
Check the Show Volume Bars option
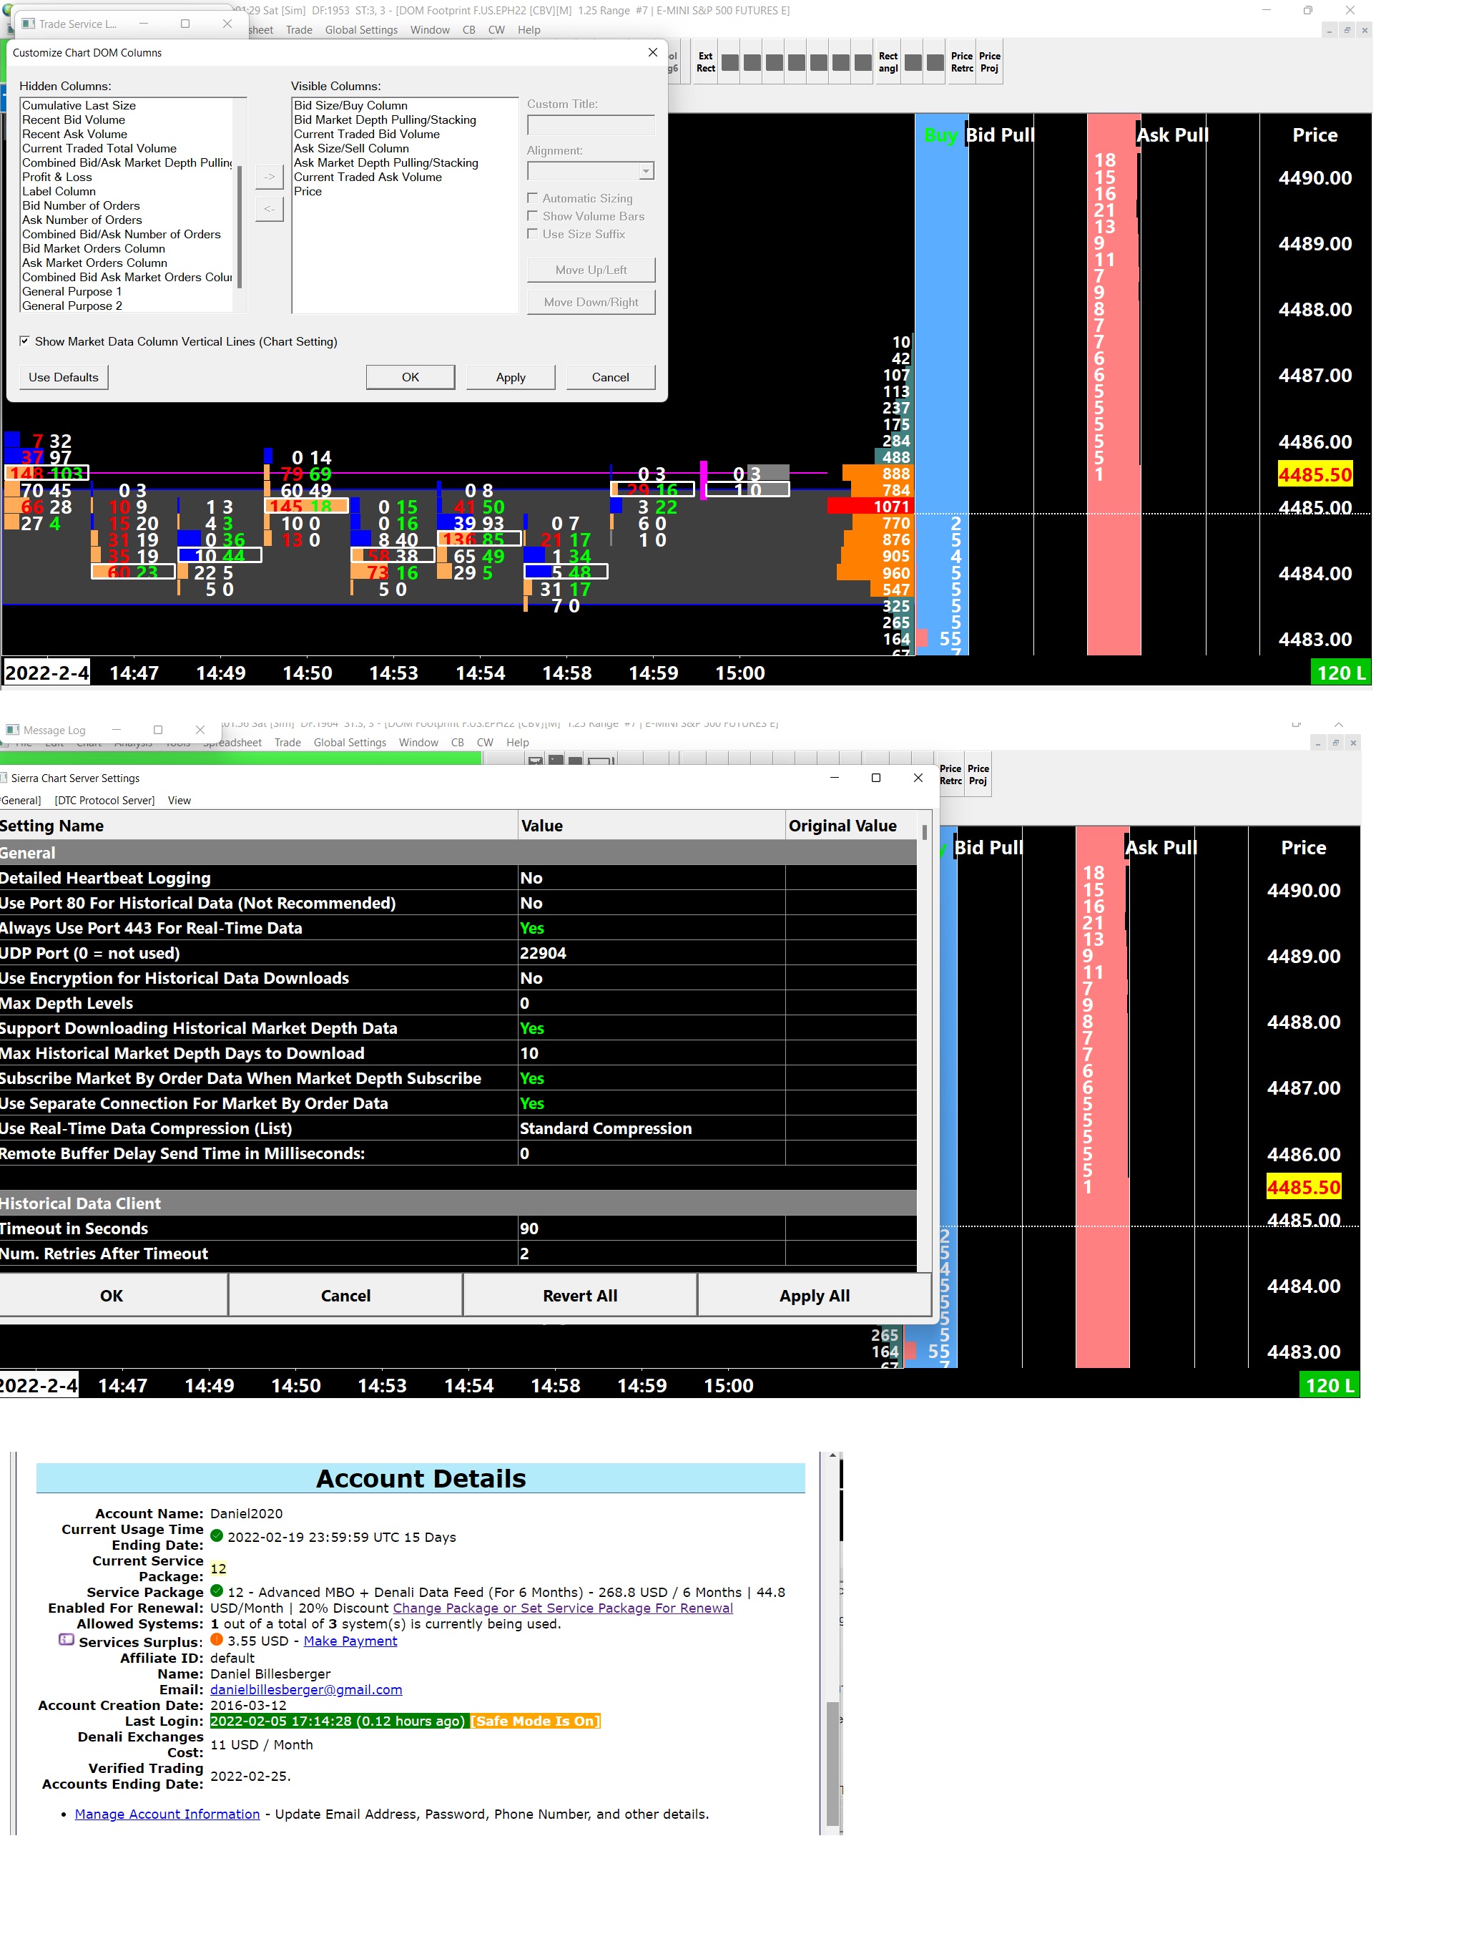coord(532,216)
